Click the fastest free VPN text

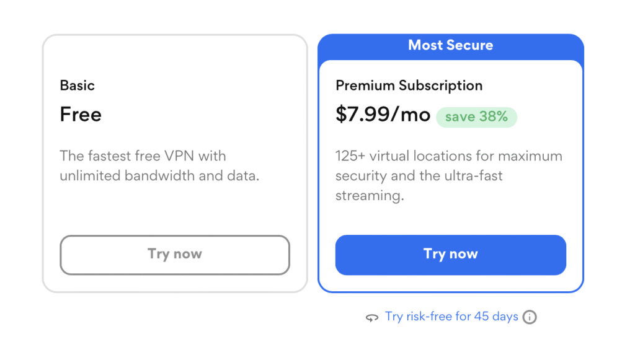pyautogui.click(x=143, y=156)
